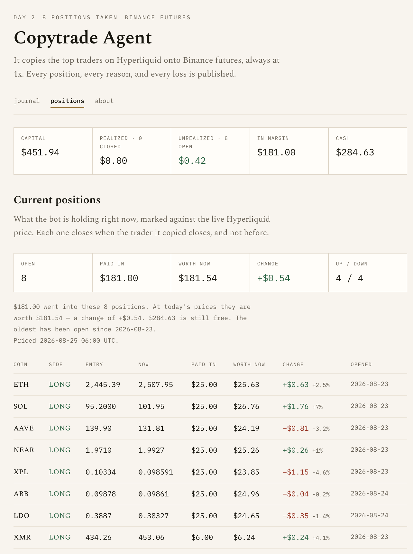413x554 pixels.
Task: Select the SOL coin row
Action: 210,407
